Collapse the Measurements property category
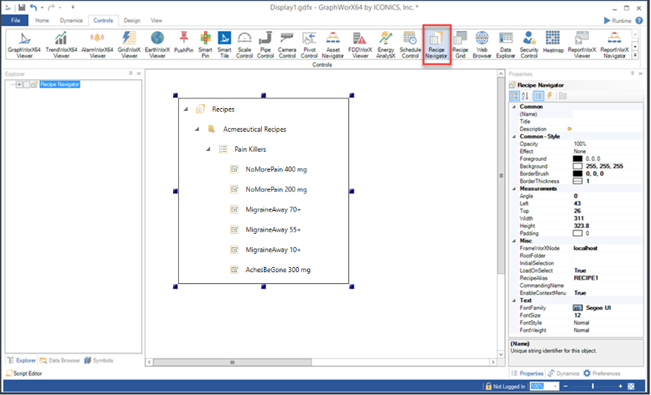The image size is (651, 395). pyautogui.click(x=513, y=189)
